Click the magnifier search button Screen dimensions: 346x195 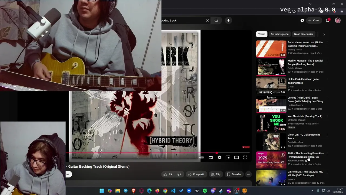[216, 20]
